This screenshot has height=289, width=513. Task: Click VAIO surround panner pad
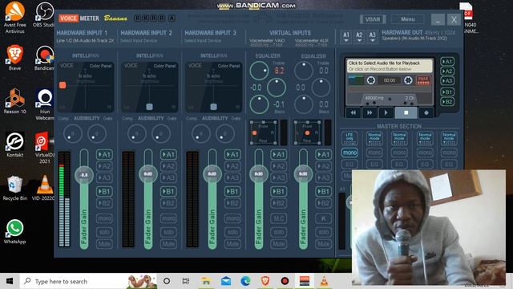pos(264,132)
